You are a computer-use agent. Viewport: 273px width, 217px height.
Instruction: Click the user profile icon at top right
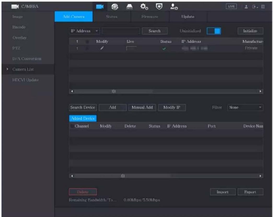pyautogui.click(x=246, y=7)
